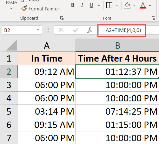Open the Borders dropdown arrow

(116, 5)
